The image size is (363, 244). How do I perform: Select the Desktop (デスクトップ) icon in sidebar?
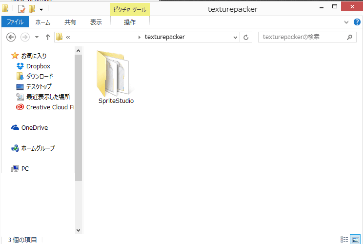pos(20,87)
